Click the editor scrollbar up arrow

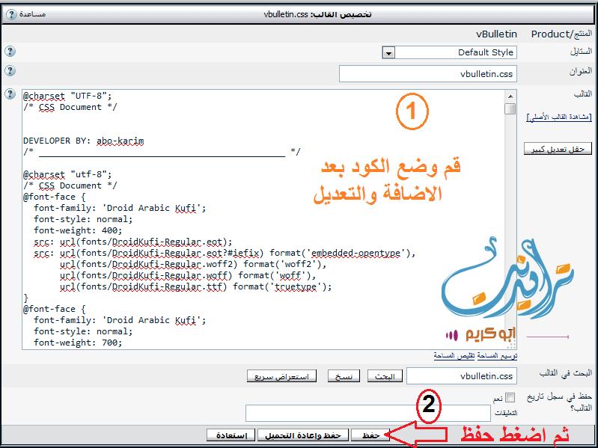coord(510,95)
